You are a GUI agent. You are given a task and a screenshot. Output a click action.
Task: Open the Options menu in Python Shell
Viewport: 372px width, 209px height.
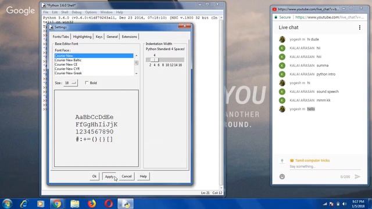pyautogui.click(x=91, y=12)
